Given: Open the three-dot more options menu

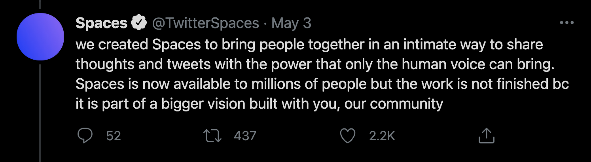Looking at the screenshot, I should point(566,23).
